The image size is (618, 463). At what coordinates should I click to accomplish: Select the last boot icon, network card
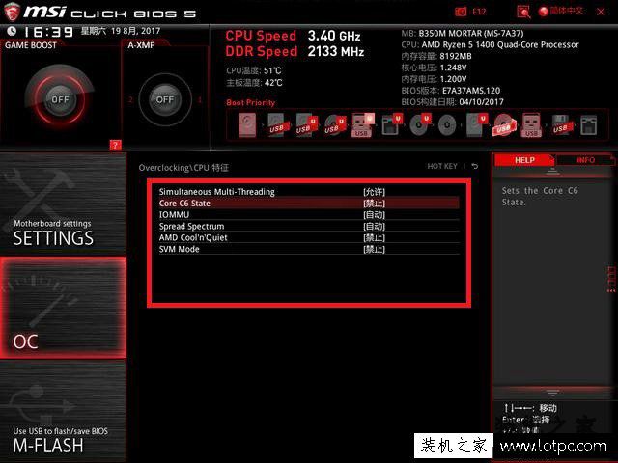pos(588,125)
